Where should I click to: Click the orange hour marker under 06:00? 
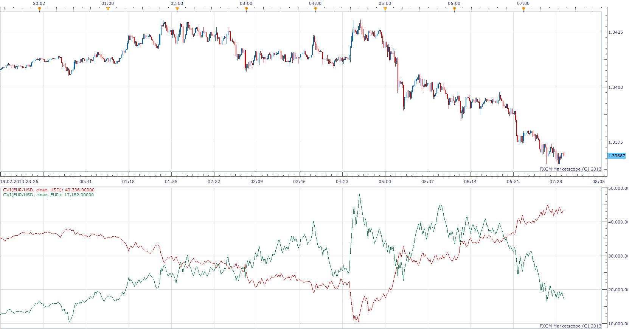454,9
